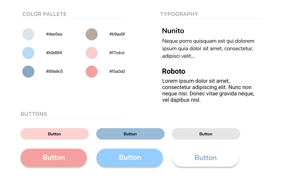Click the Roboto font heading
The image size is (284, 182).
tap(174, 71)
